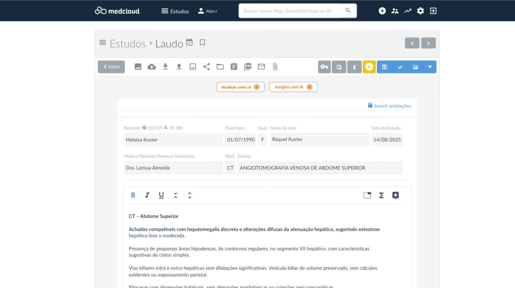Click the Raquel Kuster mother name field

click(x=319, y=140)
